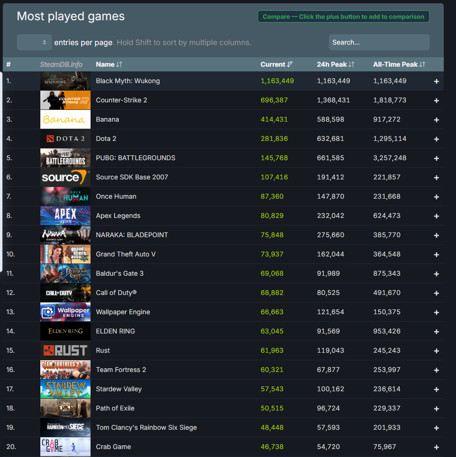Add Black Myth: Wukong to comparison
Screen dimensions: 456x457
(x=436, y=80)
